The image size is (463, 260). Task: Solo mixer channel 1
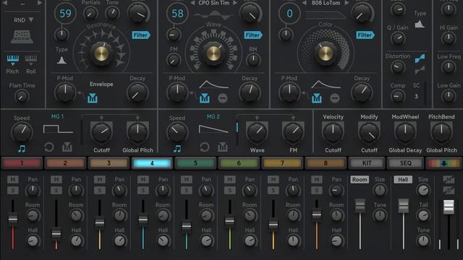click(x=13, y=191)
